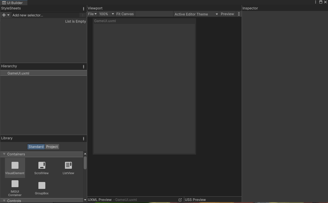Click the ScrollView container icon
This screenshot has height=203, width=328.
coord(42,166)
